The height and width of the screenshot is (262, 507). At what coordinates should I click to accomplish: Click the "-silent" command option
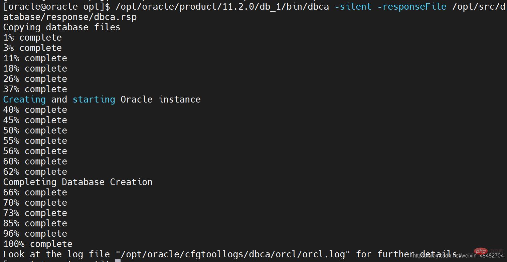pos(353,6)
